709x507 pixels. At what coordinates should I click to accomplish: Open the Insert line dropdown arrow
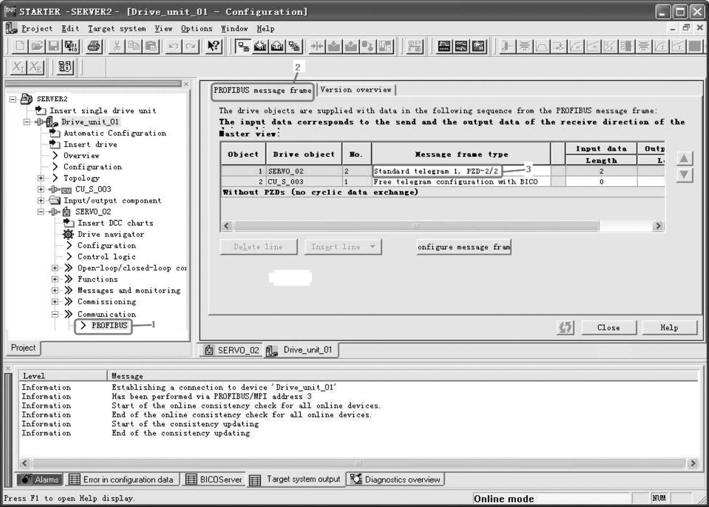[373, 247]
